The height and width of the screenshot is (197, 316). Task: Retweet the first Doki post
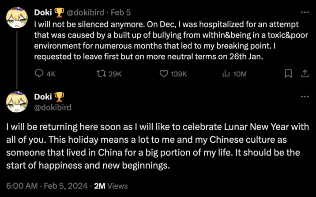(x=100, y=74)
